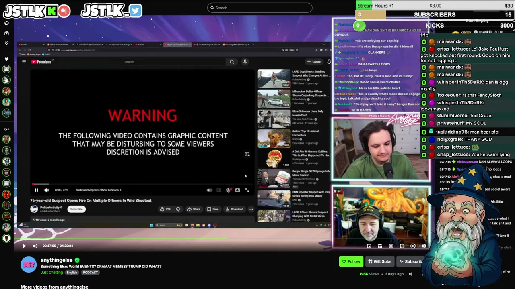Image resolution: width=515 pixels, height=289 pixels.
Task: Click YouTube Share button
Action: point(194,209)
